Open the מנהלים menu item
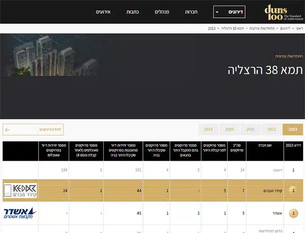305x233 pixels. pyautogui.click(x=162, y=12)
